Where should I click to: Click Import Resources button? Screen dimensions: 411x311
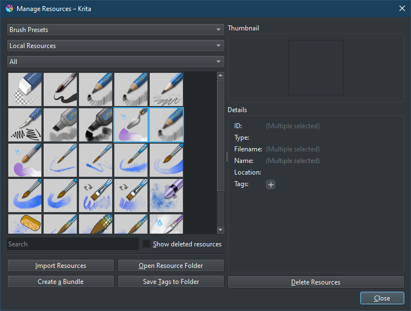click(x=61, y=266)
